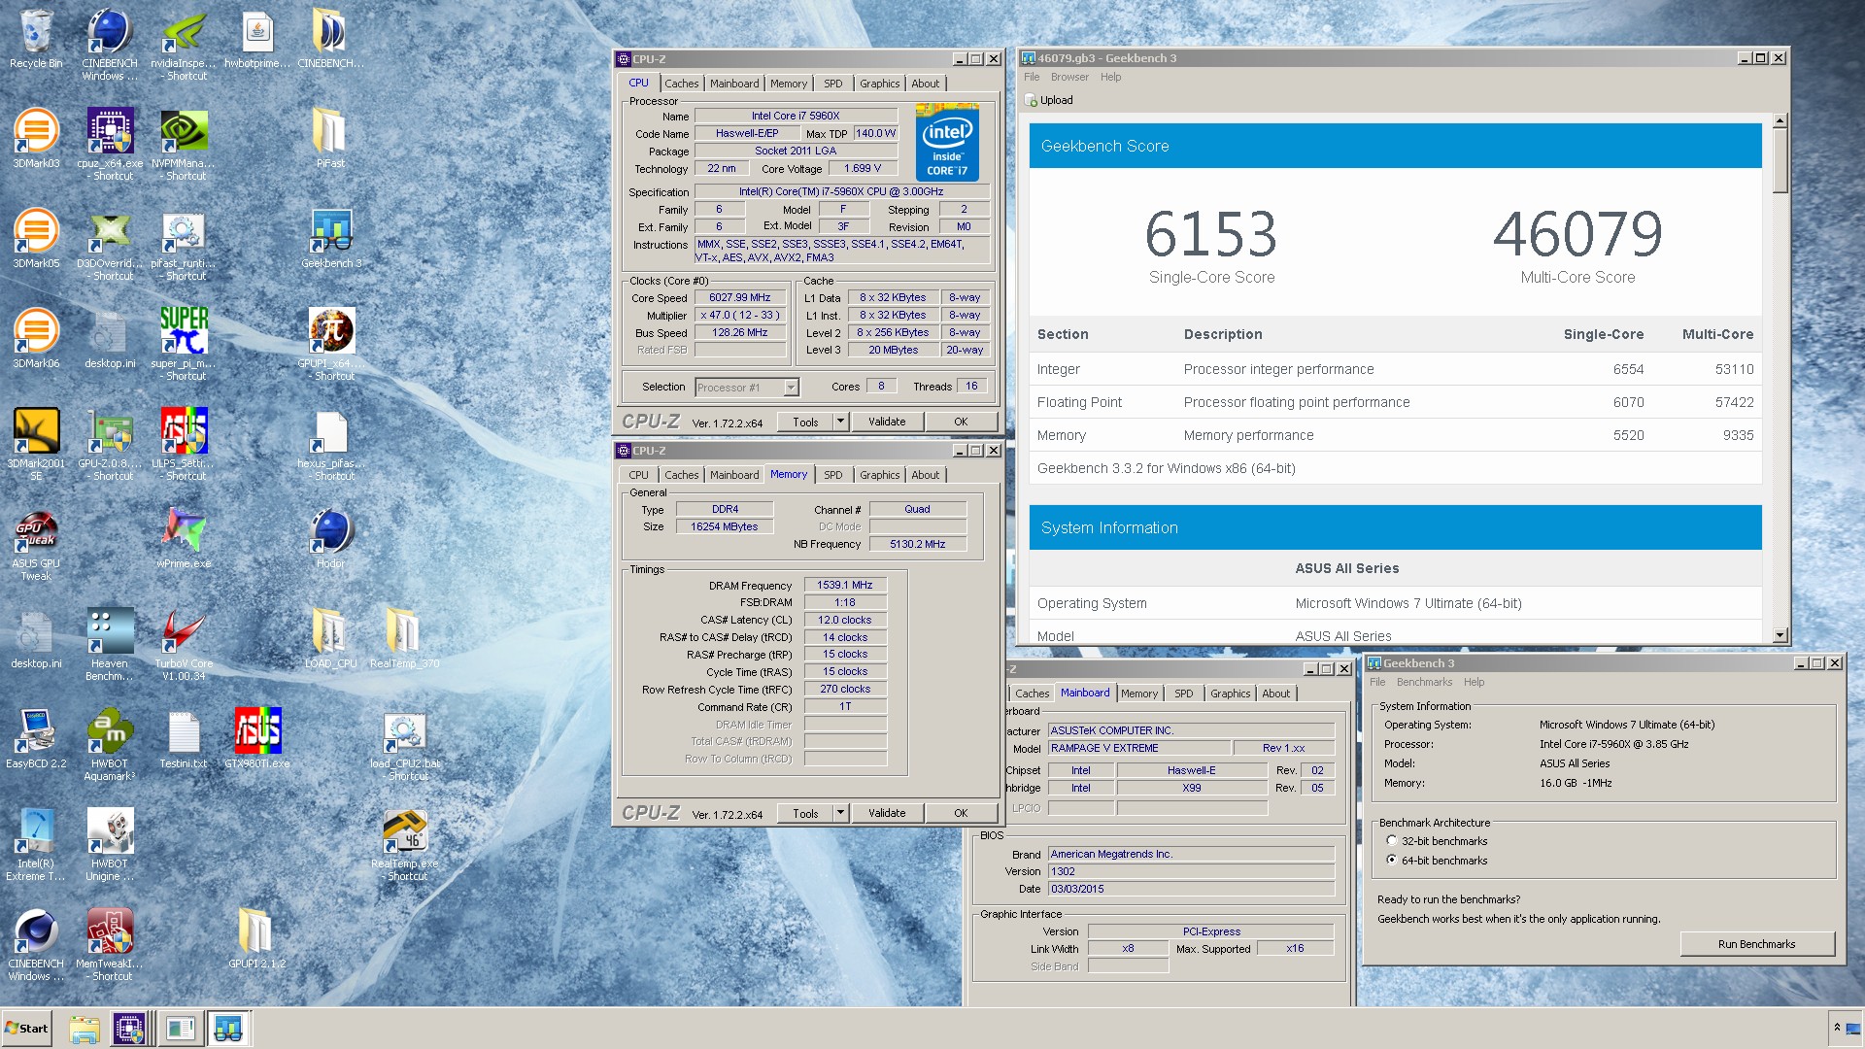The height and width of the screenshot is (1049, 1865).
Task: Show hidden system tray icons
Action: pyautogui.click(x=1837, y=1027)
